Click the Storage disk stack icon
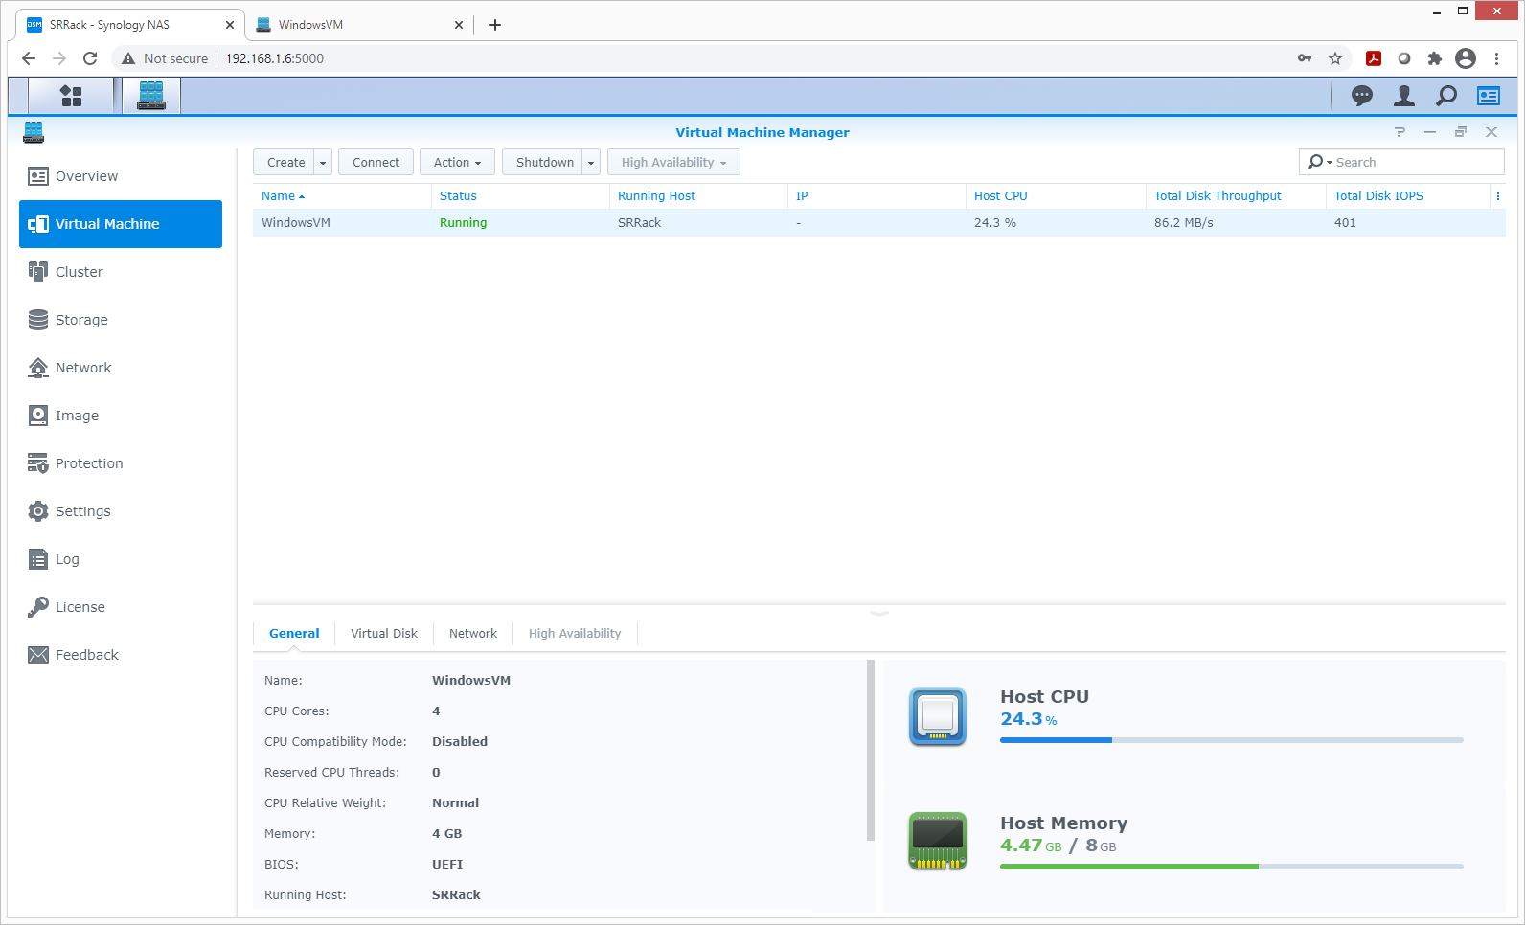Image resolution: width=1525 pixels, height=925 pixels. [x=38, y=320]
